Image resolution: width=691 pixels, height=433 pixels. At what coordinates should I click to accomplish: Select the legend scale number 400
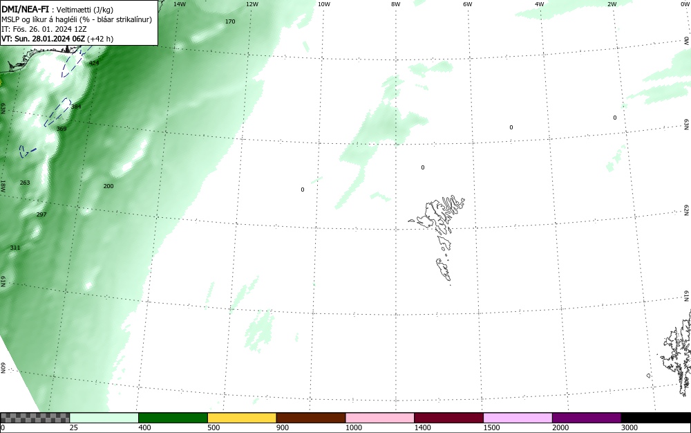coord(144,427)
